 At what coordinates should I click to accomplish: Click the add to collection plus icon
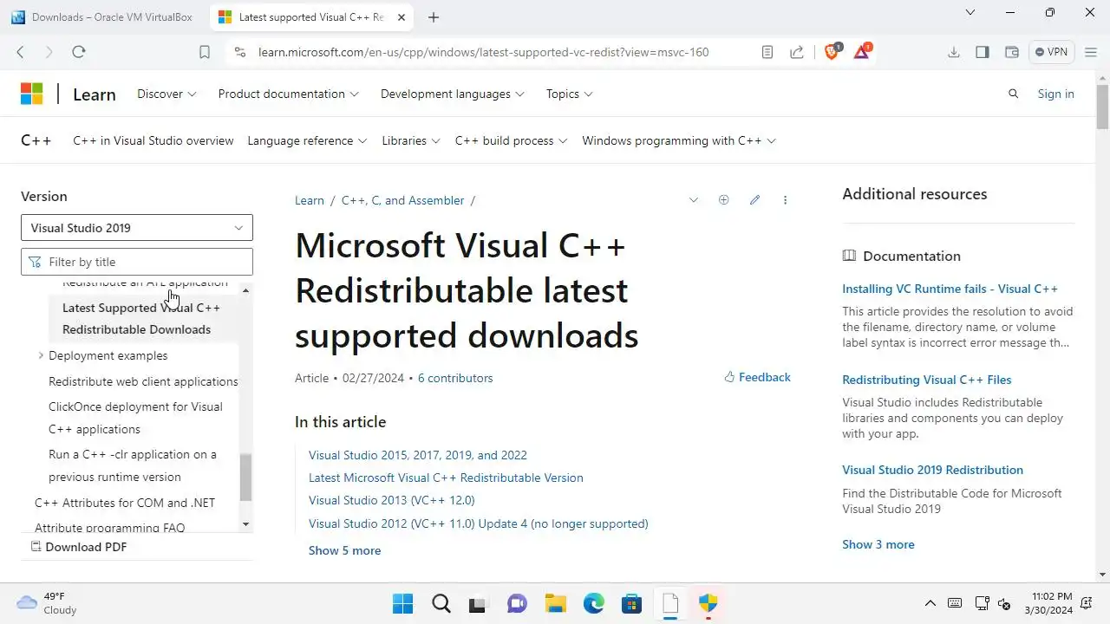724,200
